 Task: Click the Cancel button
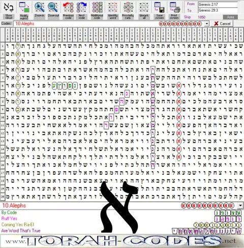[x=222, y=23]
